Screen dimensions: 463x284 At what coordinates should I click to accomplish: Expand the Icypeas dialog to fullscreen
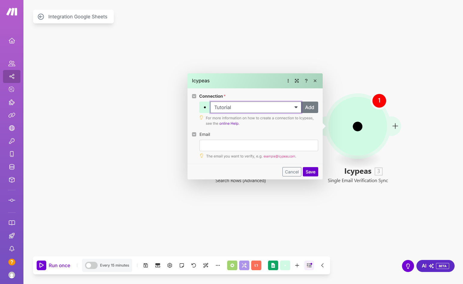tap(297, 81)
